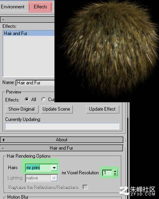Click the rendered fur ball preview image
The image size is (159, 199).
point(106,51)
